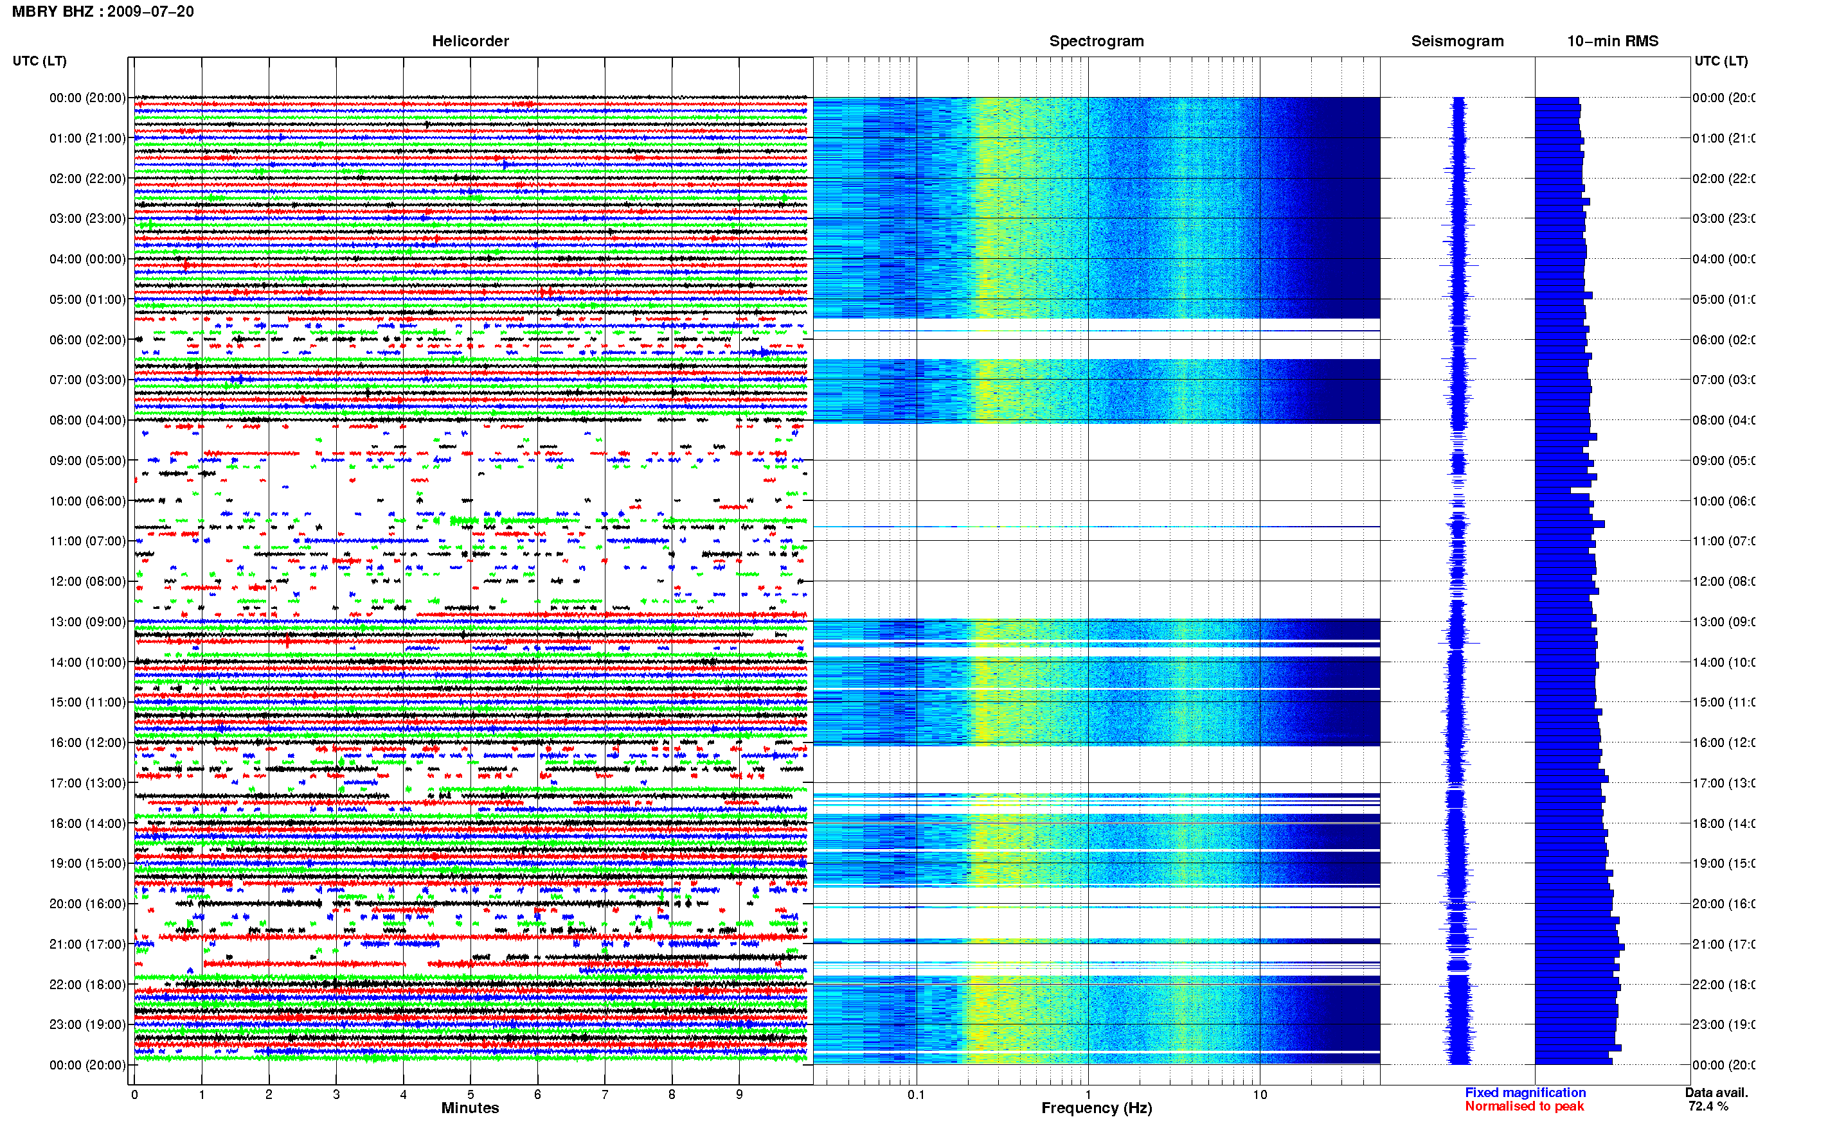Click the '15:00 (11:00)' Helicorder time label
1828x1142 pixels.
[87, 701]
